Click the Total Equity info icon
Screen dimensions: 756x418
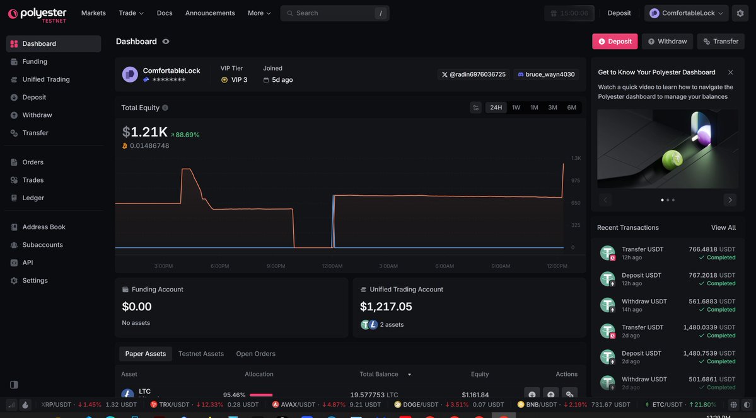point(165,108)
